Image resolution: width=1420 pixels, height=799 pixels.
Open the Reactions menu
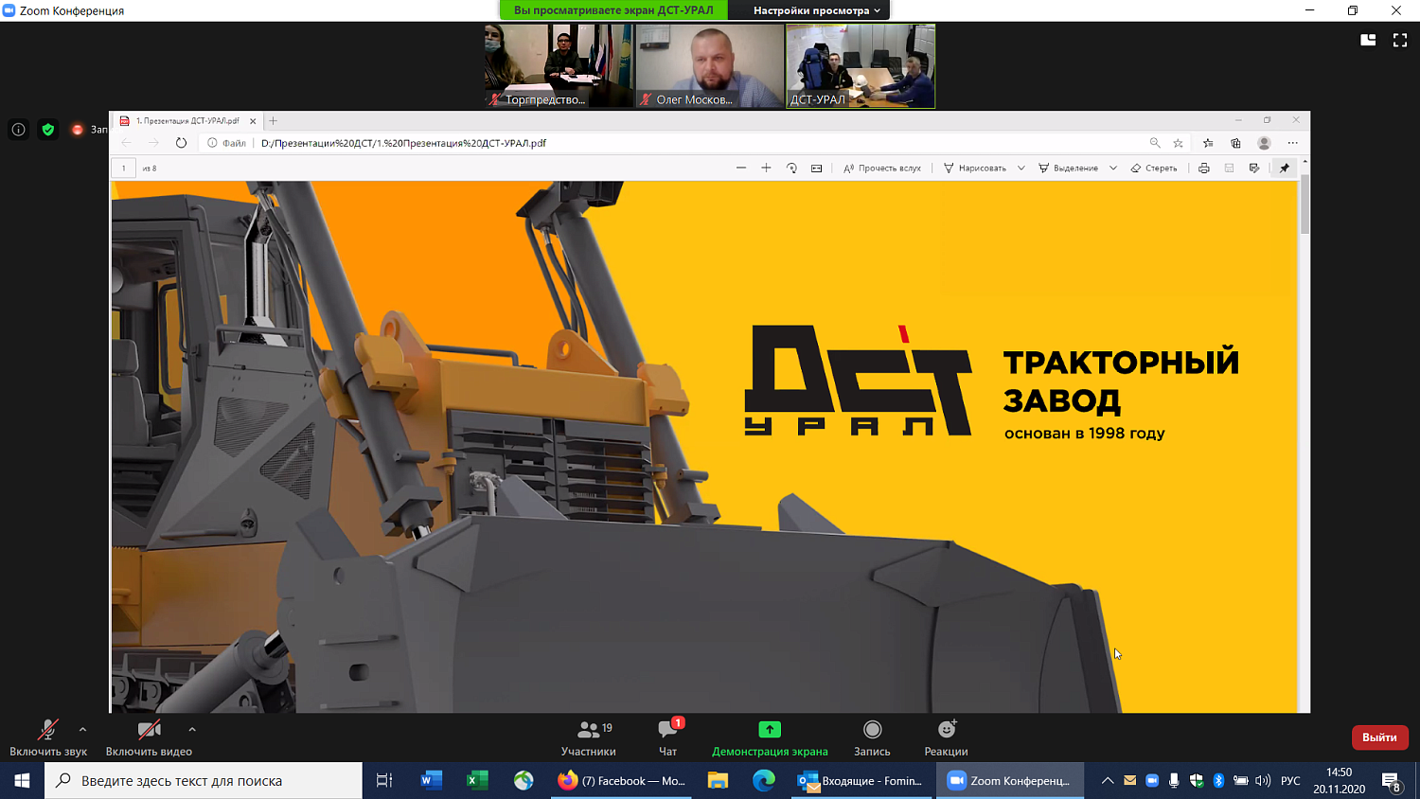(946, 737)
